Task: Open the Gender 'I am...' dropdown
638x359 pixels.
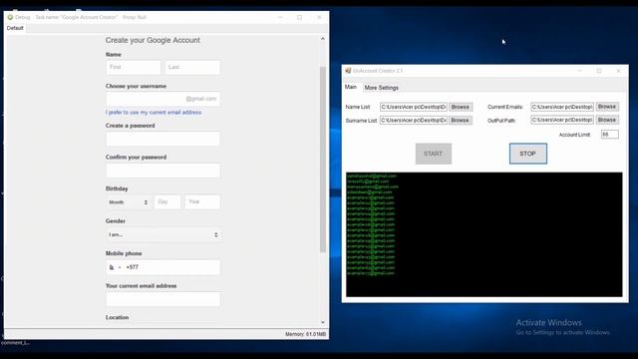Action: tap(163, 235)
